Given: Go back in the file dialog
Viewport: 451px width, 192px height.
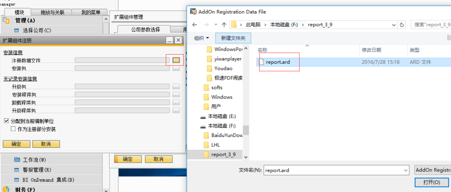Looking at the screenshot, I should (x=195, y=25).
